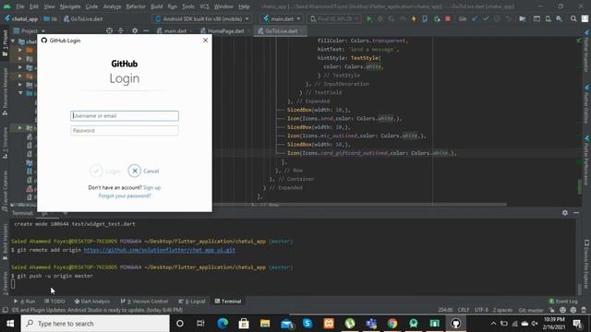Image resolution: width=591 pixels, height=332 pixels.
Task: Focus the Password field
Action: click(125, 131)
